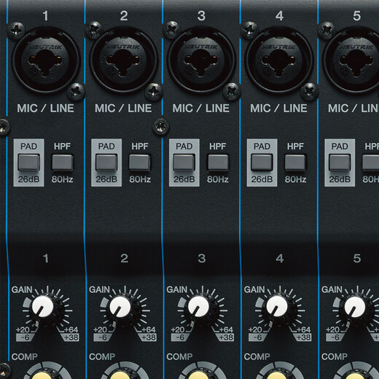
Task: Click the GAIN label on channel 1
Action: (x=22, y=289)
